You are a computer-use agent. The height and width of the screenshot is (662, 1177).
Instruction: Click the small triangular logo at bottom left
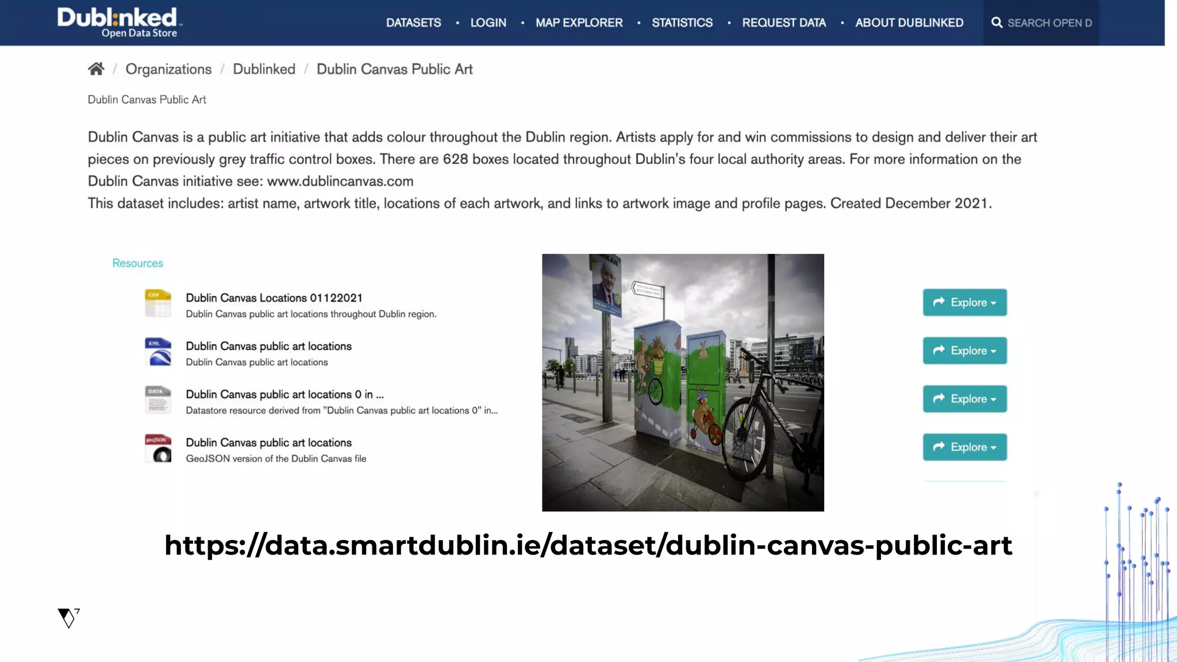68,618
